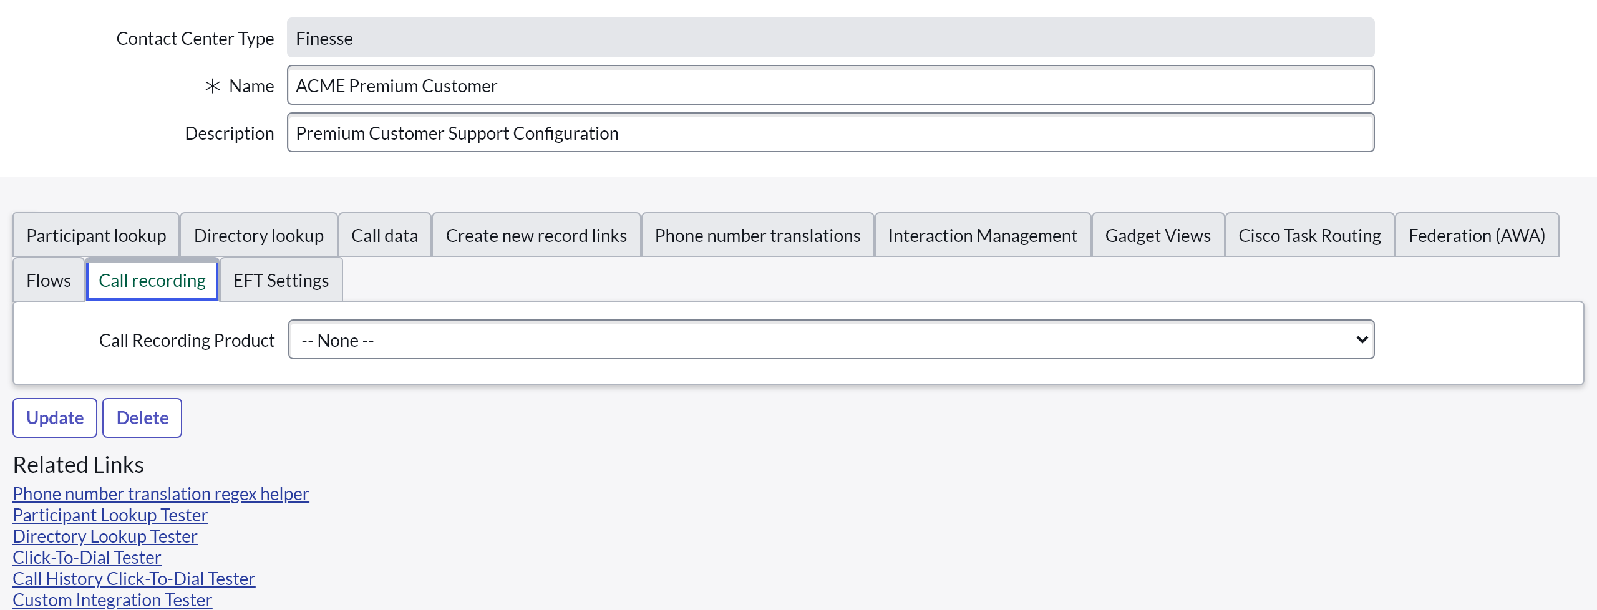The image size is (1597, 610).
Task: Go to Create new record links tab
Action: click(x=536, y=235)
